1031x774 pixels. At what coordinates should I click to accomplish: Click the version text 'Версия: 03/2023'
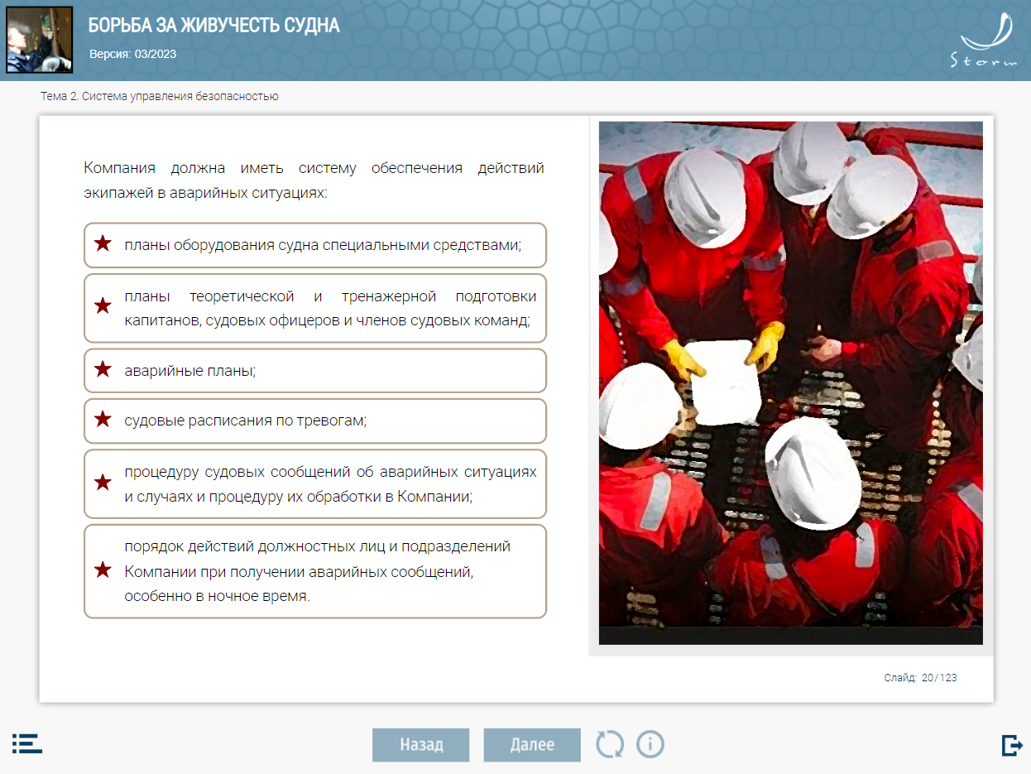(x=132, y=55)
